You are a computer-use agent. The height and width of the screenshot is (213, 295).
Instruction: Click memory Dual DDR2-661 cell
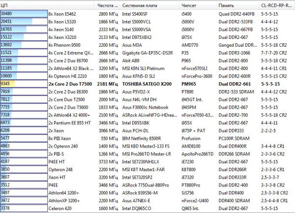tap(235, 84)
